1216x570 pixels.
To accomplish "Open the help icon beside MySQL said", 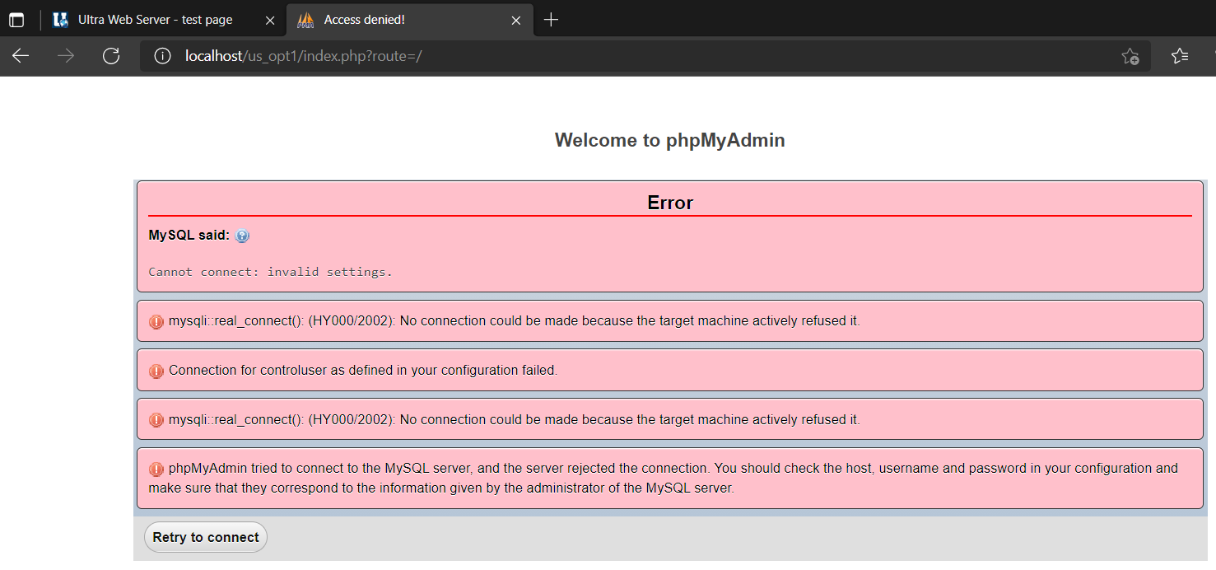I will (242, 236).
